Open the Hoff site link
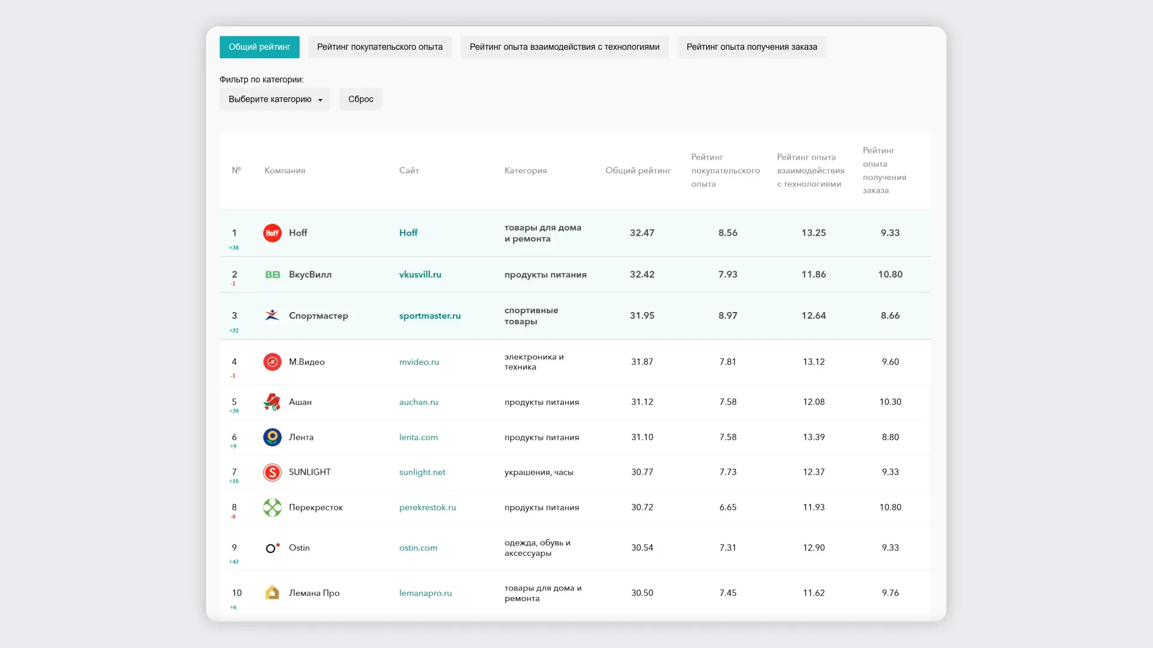This screenshot has height=648, width=1153. 408,233
